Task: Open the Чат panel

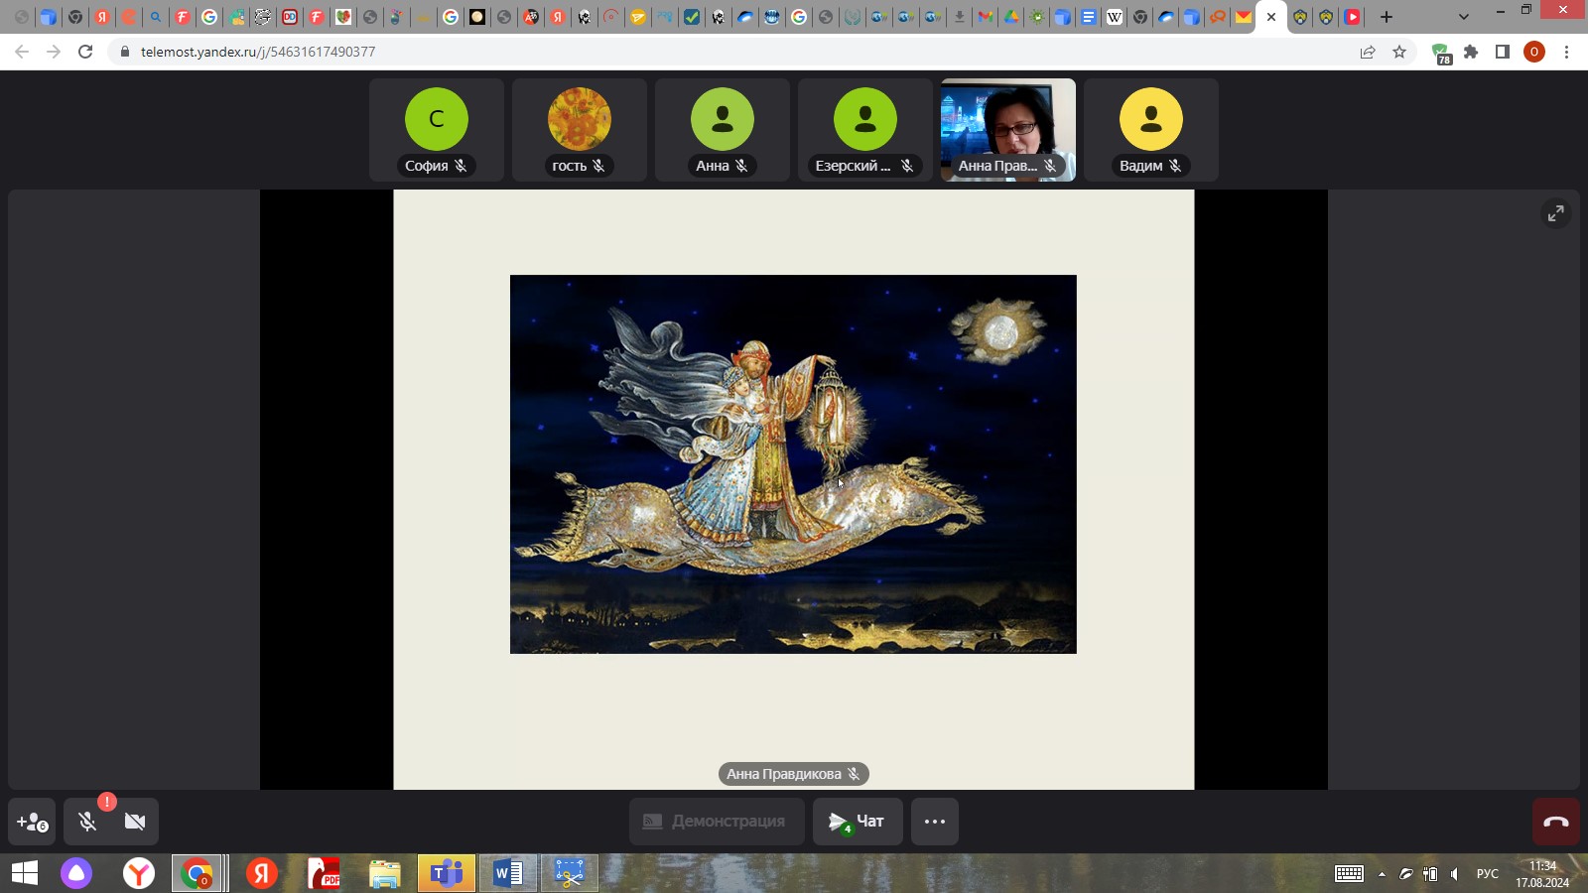Action: point(858,822)
